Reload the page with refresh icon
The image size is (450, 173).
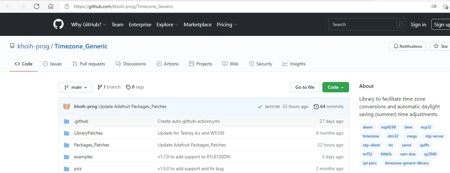(x=37, y=6)
